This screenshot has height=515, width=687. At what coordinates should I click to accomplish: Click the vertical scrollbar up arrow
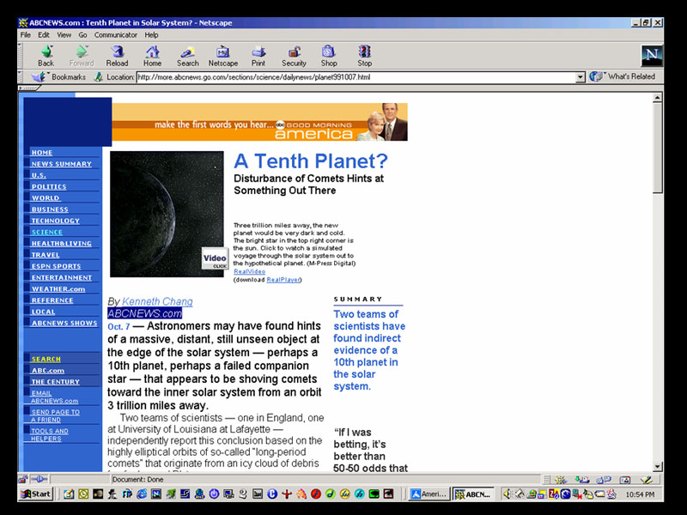click(657, 98)
